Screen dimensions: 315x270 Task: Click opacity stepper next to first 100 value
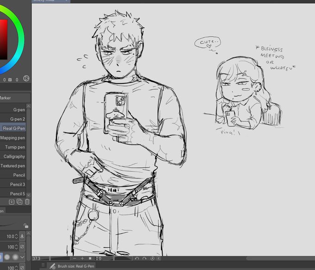(x=17, y=247)
